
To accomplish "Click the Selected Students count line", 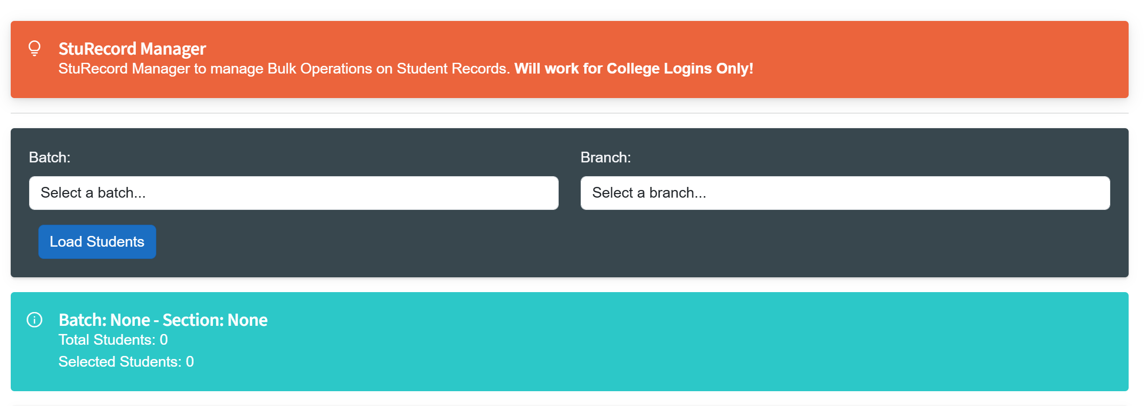I will tap(126, 362).
